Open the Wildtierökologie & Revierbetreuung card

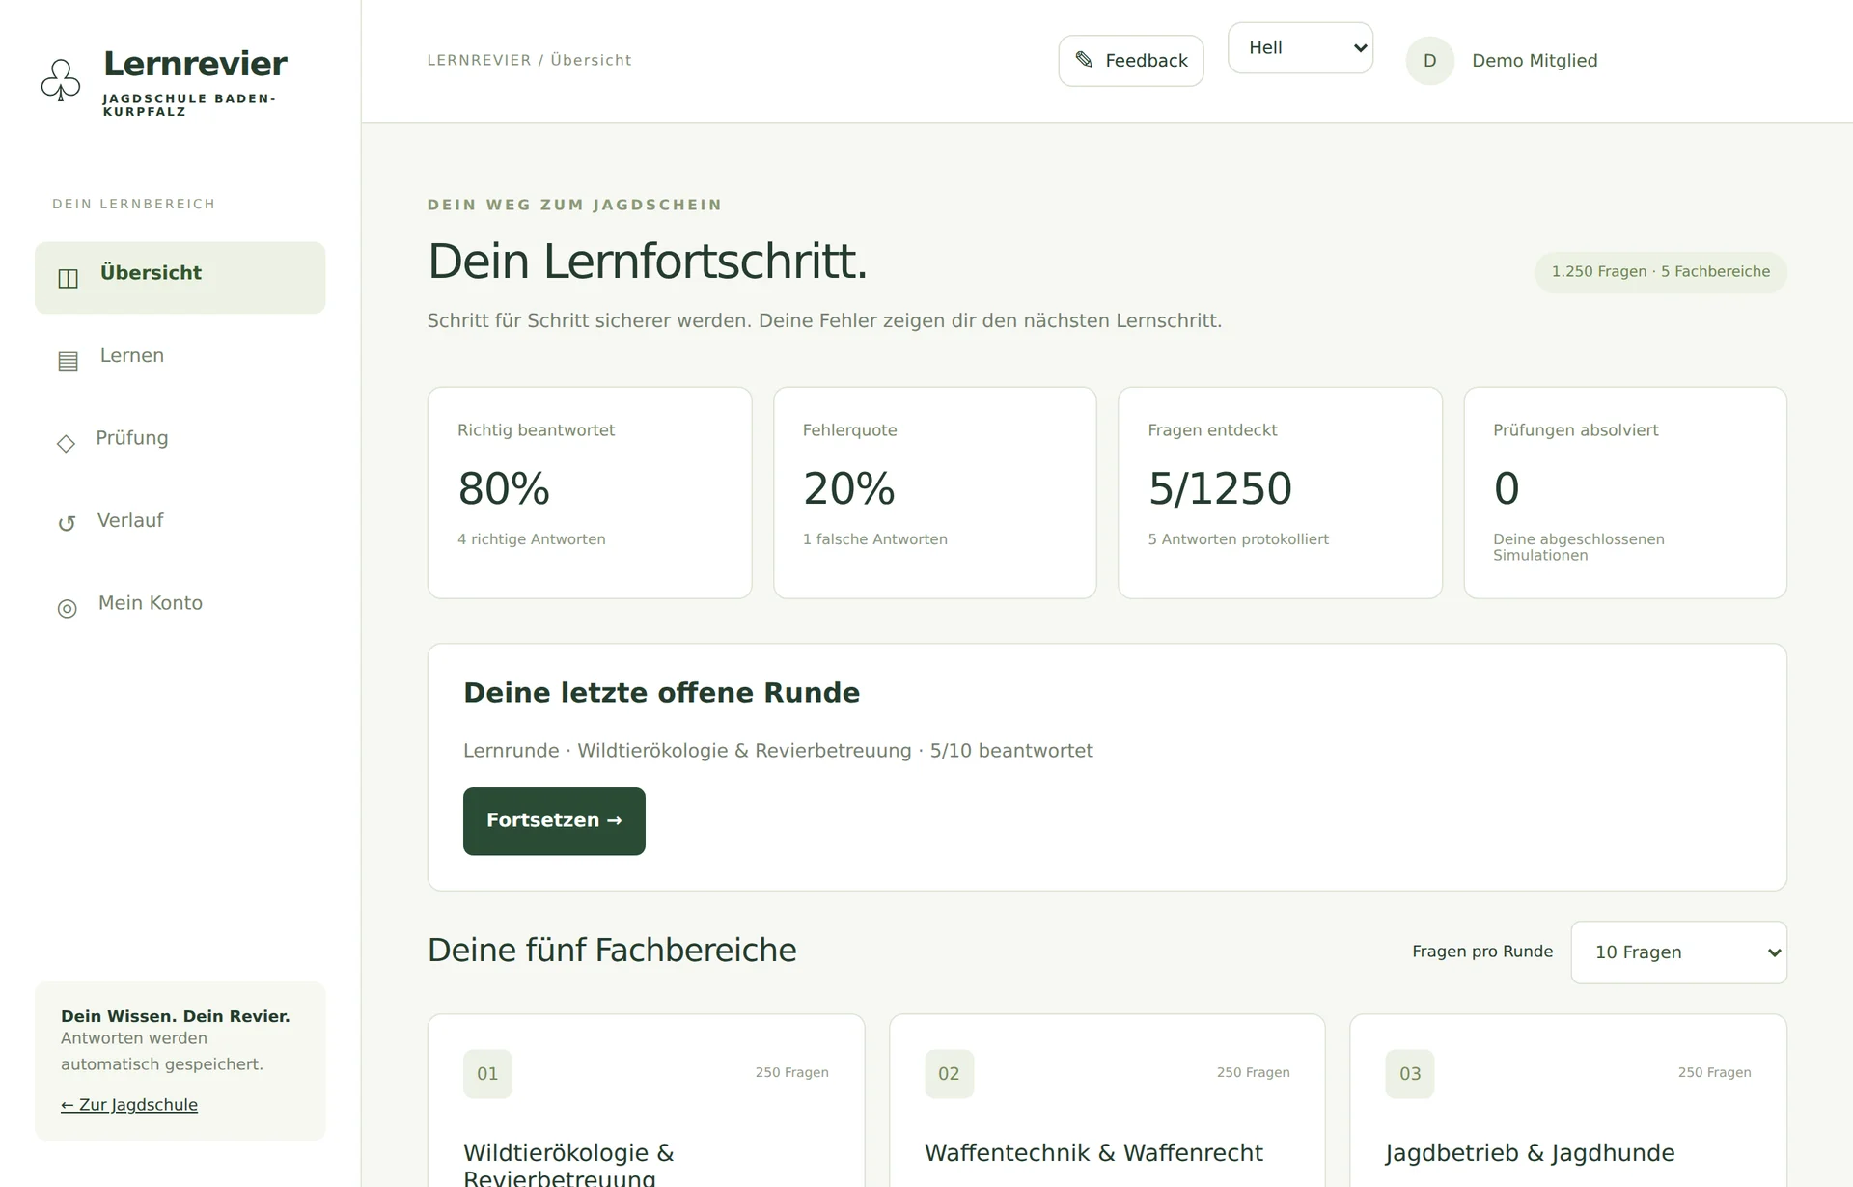(x=646, y=1100)
